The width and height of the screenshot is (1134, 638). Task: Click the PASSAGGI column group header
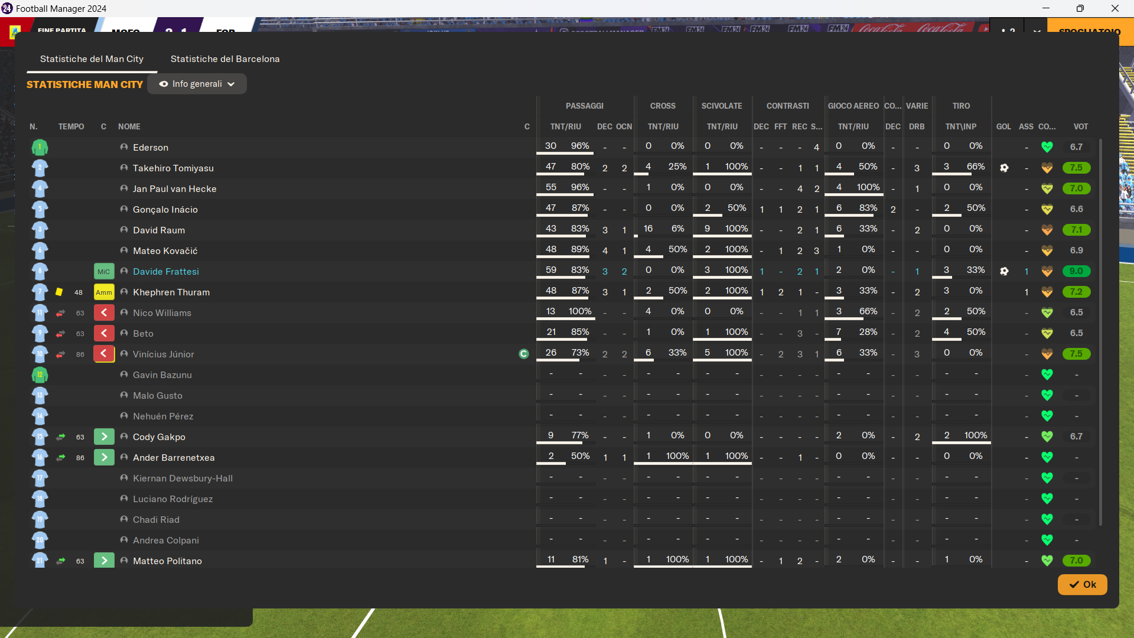[585, 106]
